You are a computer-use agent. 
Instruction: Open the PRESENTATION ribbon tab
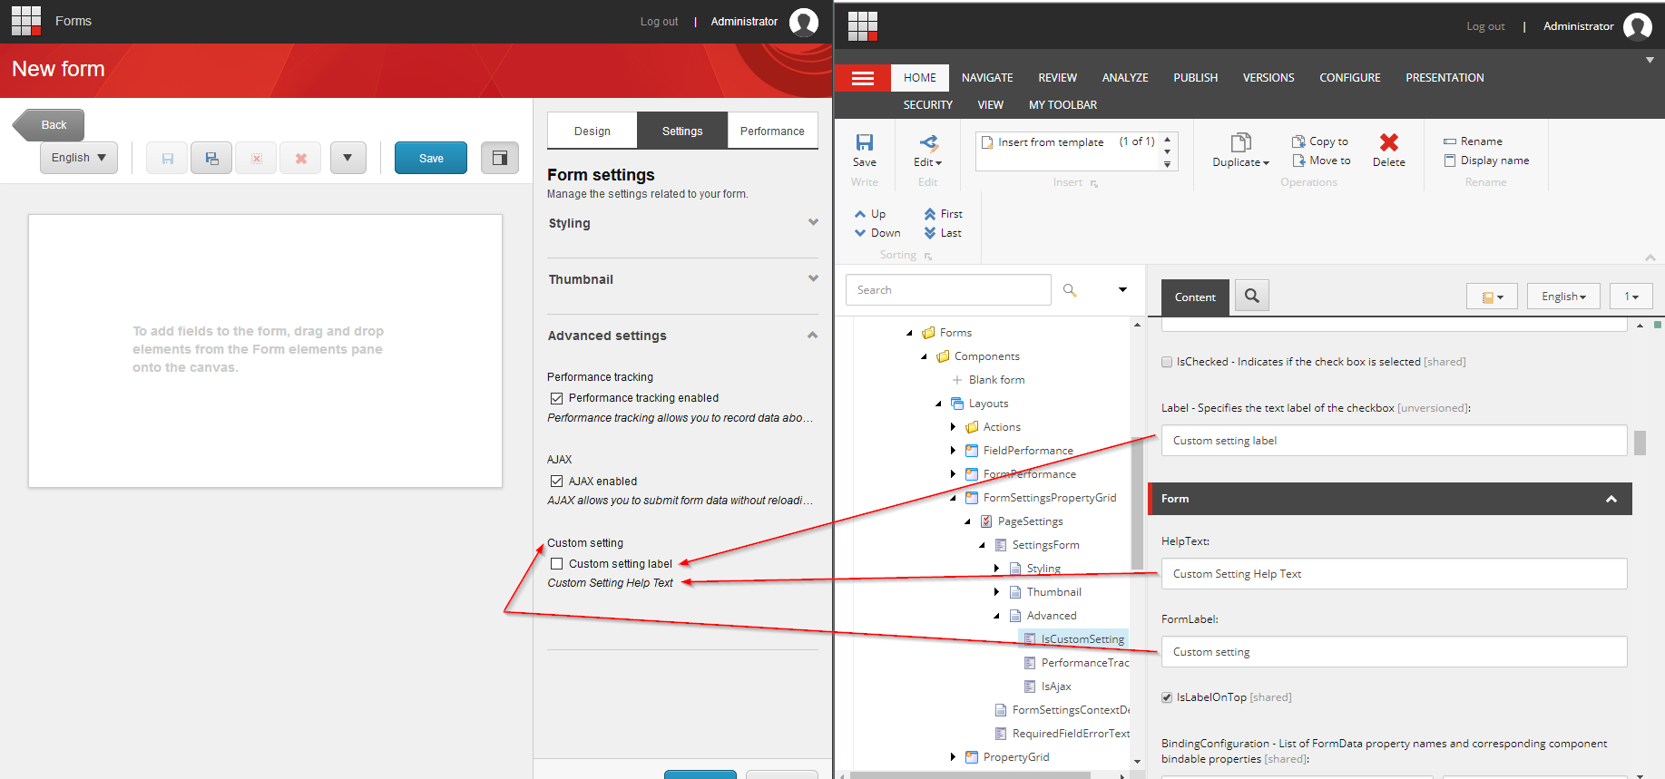point(1445,78)
